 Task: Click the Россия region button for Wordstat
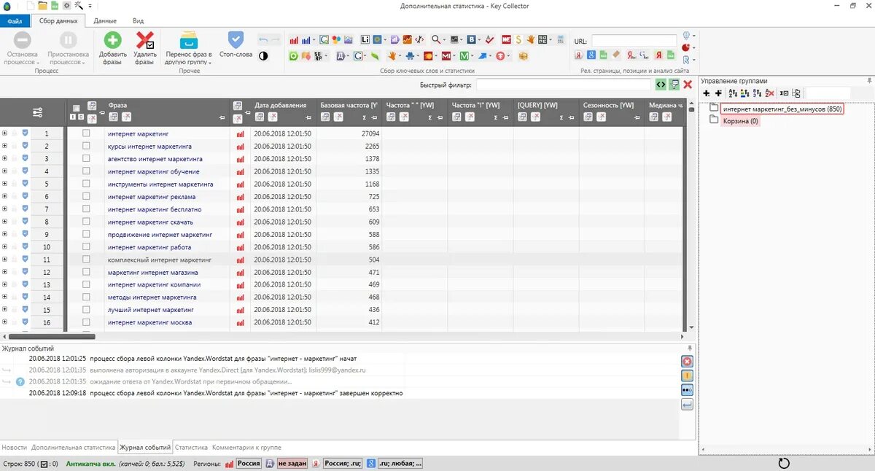coord(249,464)
